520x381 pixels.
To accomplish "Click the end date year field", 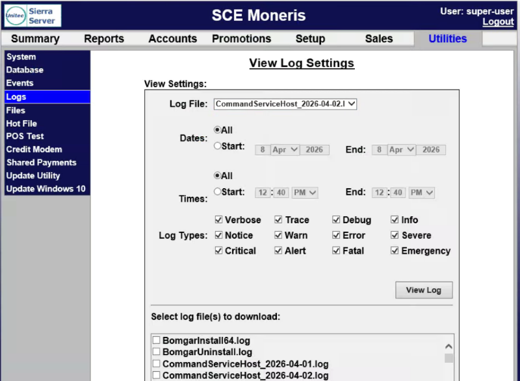I will click(431, 150).
